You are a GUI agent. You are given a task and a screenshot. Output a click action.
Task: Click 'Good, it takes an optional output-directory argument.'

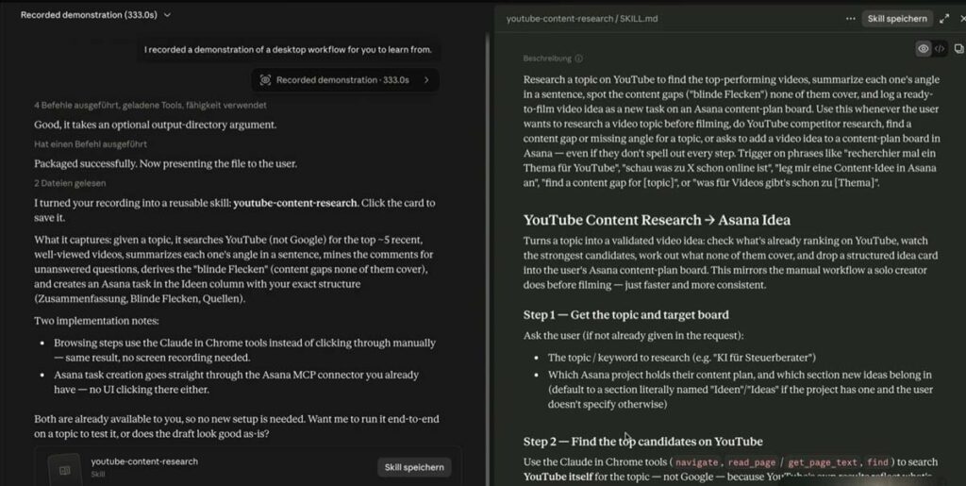pos(156,125)
